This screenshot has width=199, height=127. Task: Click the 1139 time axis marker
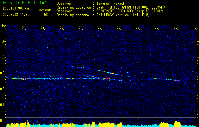(x=174, y=27)
